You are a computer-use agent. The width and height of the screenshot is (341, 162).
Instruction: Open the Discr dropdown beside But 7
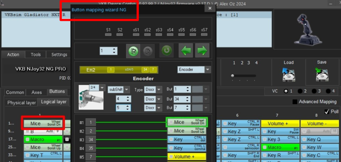159,108
